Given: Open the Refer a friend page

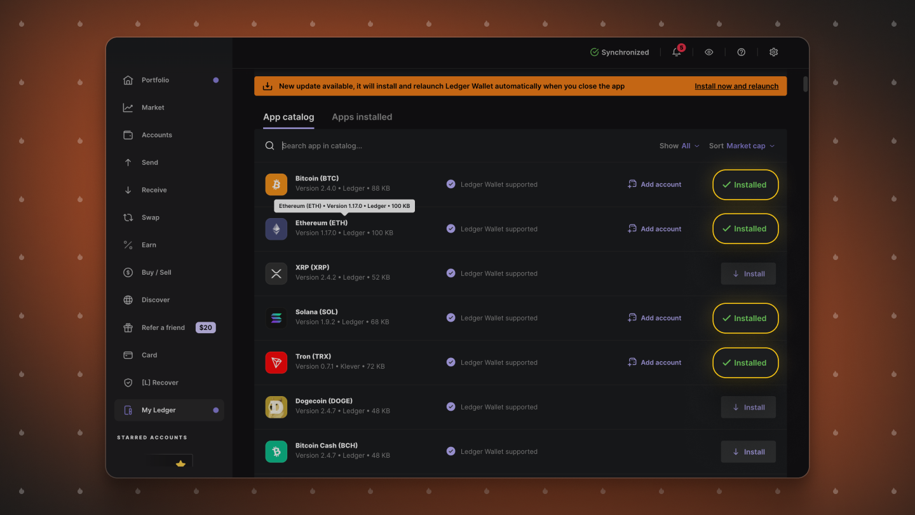Looking at the screenshot, I should 163,327.
